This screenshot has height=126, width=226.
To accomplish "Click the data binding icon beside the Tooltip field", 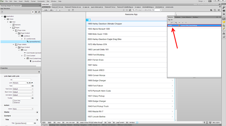I will (x=33, y=98).
